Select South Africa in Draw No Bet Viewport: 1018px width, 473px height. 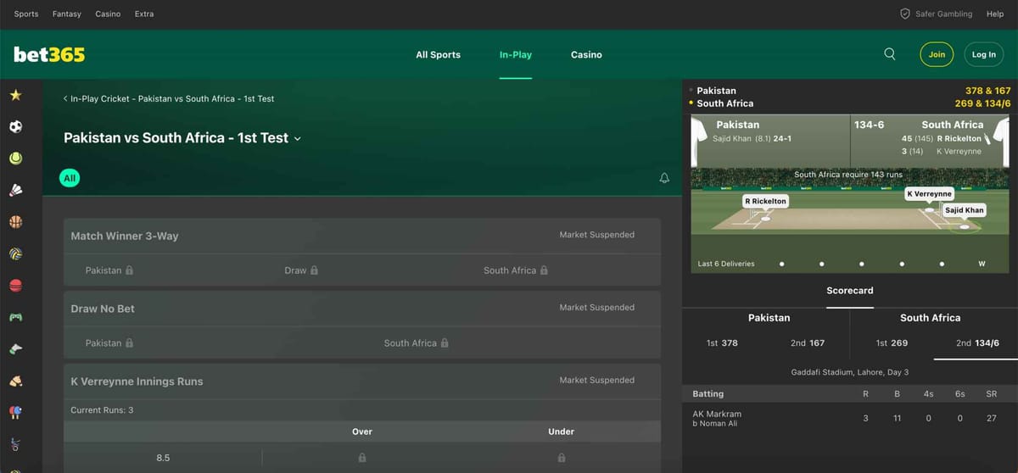[417, 343]
